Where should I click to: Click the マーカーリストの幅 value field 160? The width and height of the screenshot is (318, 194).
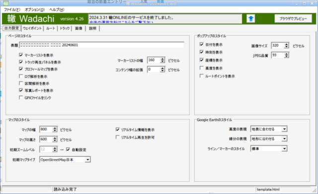154,60
